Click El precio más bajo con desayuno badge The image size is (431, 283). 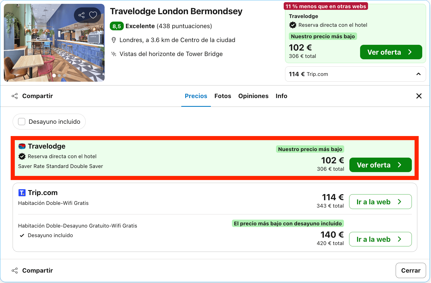[288, 223]
